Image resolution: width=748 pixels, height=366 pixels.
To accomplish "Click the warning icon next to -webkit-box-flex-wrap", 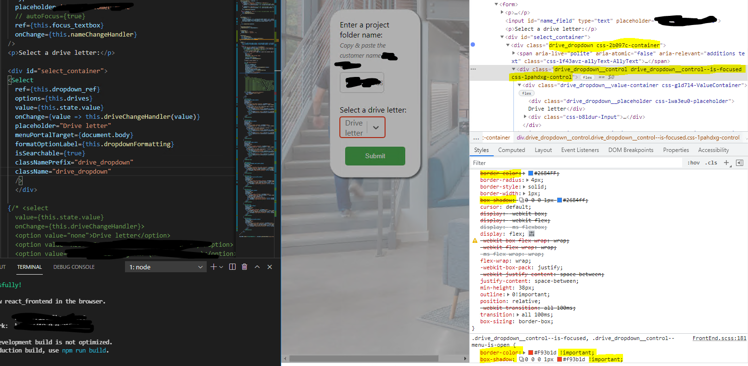I will pyautogui.click(x=475, y=240).
